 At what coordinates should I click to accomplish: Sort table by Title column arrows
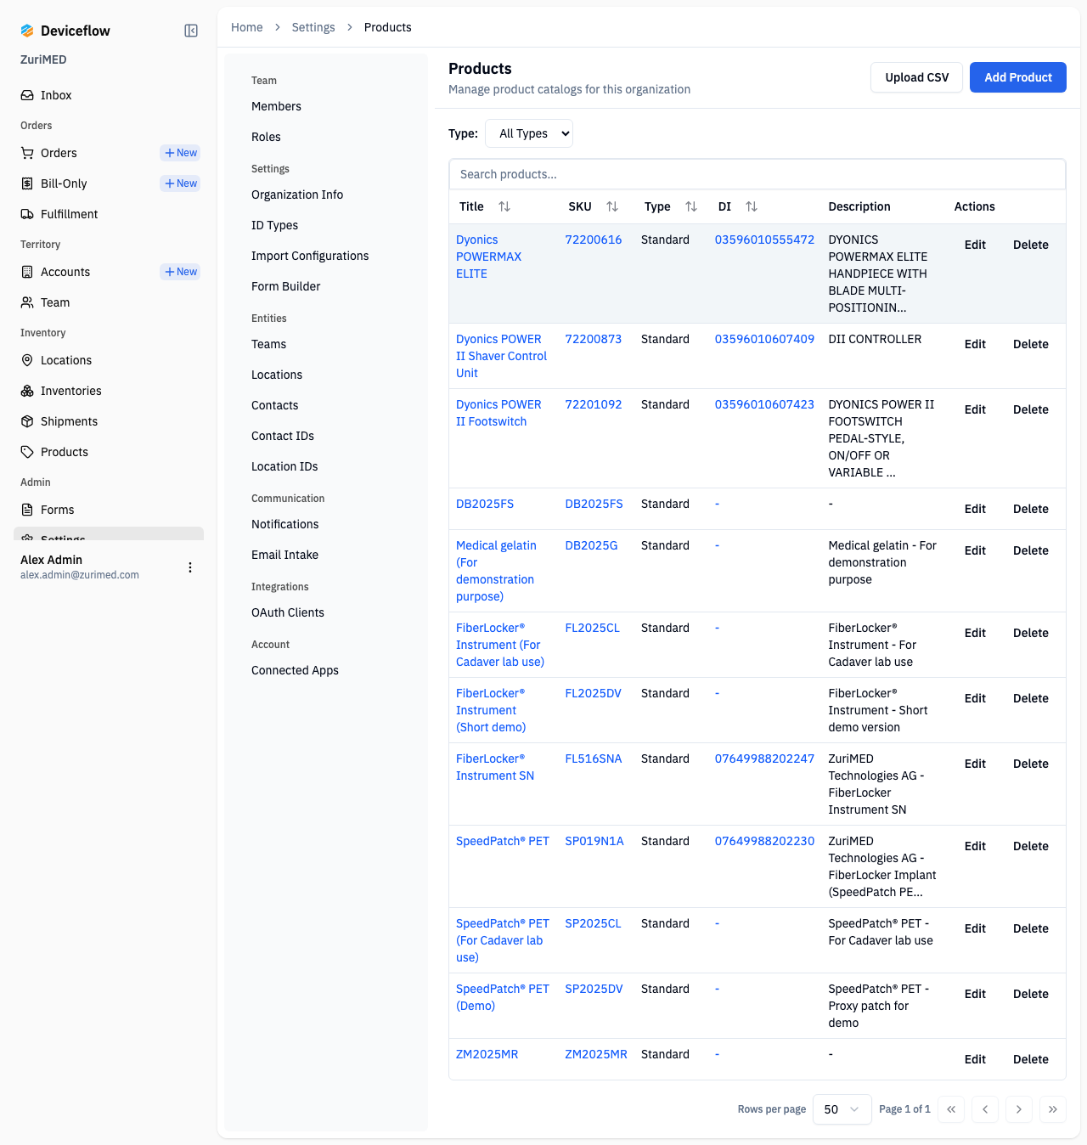coord(504,206)
